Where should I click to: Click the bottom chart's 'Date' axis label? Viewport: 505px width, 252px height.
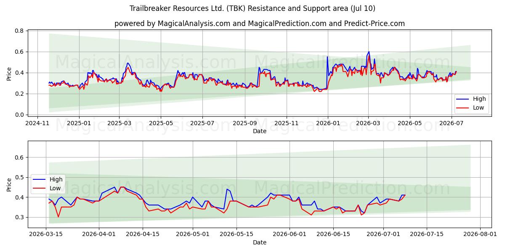click(x=260, y=242)
